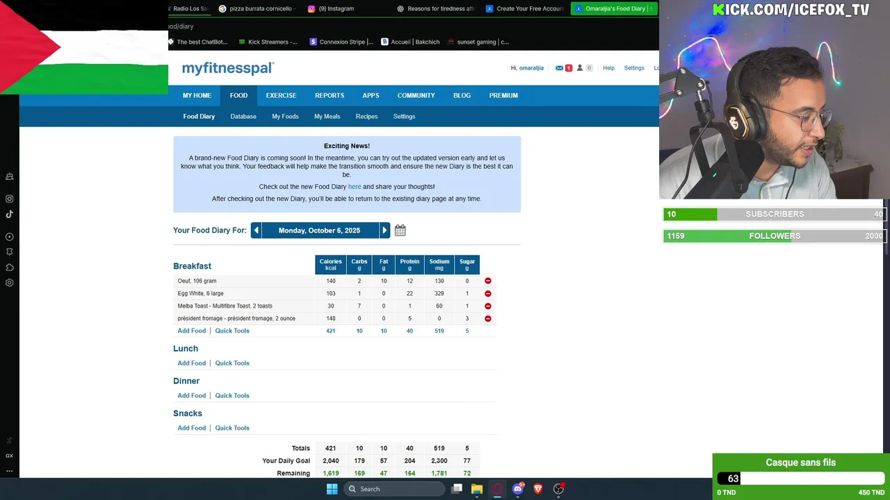The image size is (890, 500).
Task: Open the MY HOME menu
Action: tap(197, 96)
